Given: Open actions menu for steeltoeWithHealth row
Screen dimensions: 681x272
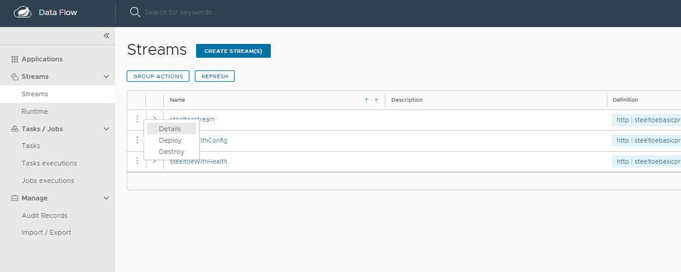Looking at the screenshot, I should 137,161.
